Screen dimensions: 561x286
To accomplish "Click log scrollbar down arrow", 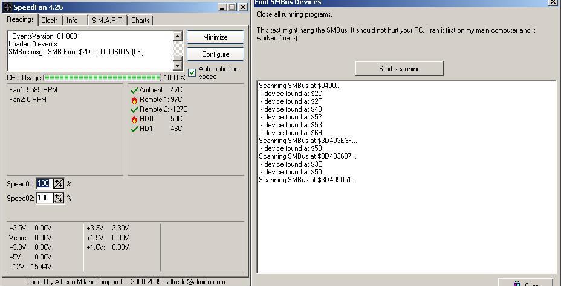I will [x=178, y=66].
